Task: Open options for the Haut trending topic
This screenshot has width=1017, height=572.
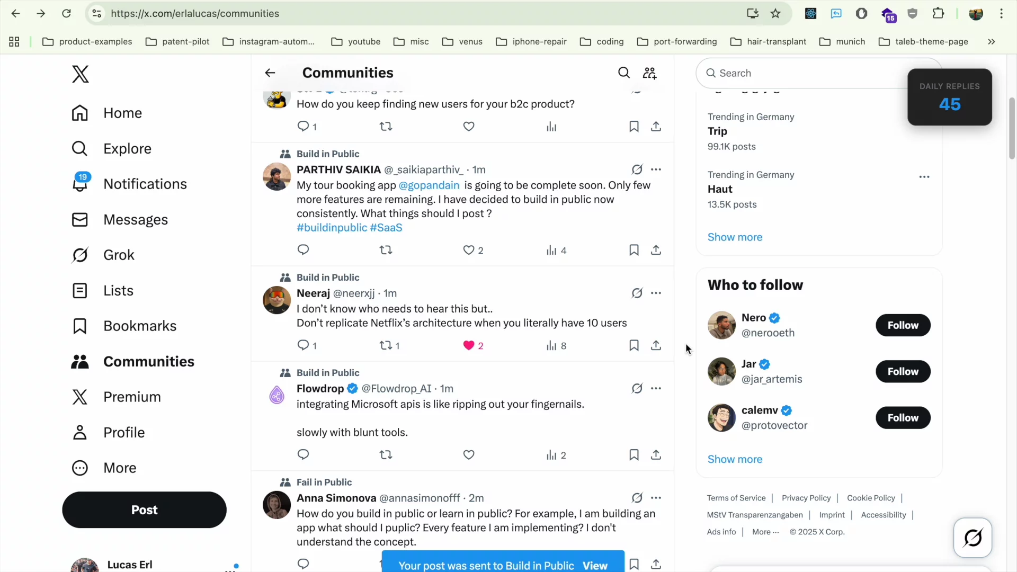Action: (924, 177)
